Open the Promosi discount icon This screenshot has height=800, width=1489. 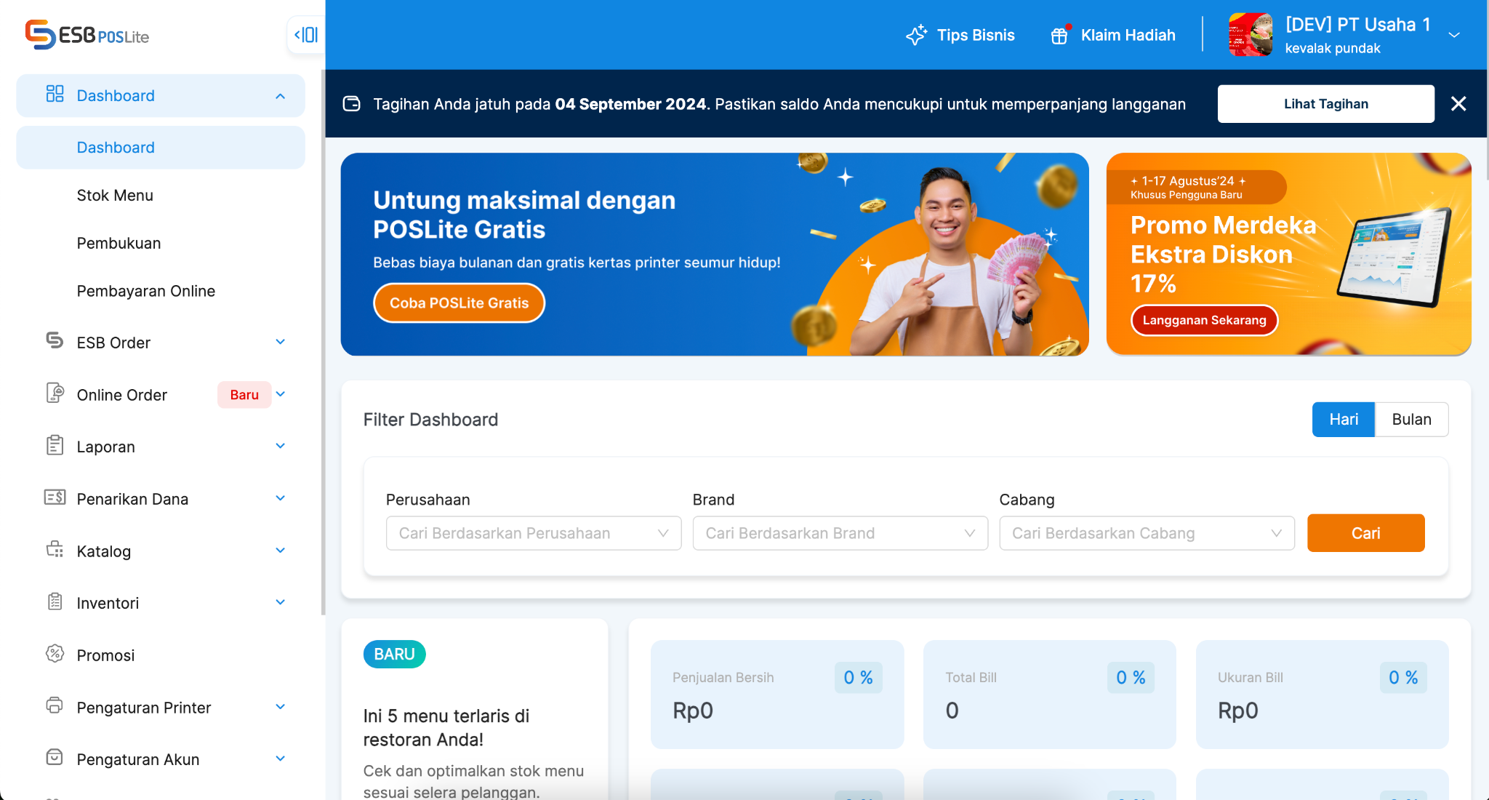[55, 654]
